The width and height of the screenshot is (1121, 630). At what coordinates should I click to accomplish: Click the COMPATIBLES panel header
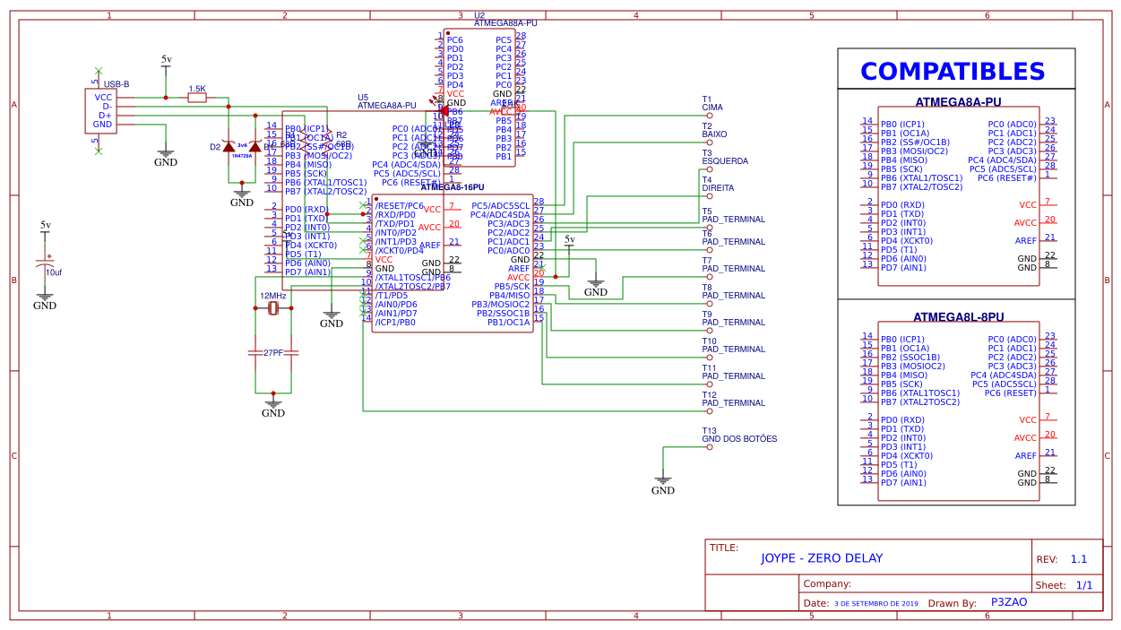tap(953, 71)
